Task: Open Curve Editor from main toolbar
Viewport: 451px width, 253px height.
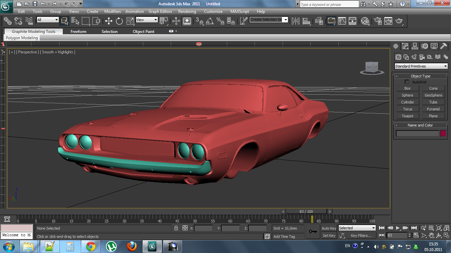Action: [342, 21]
